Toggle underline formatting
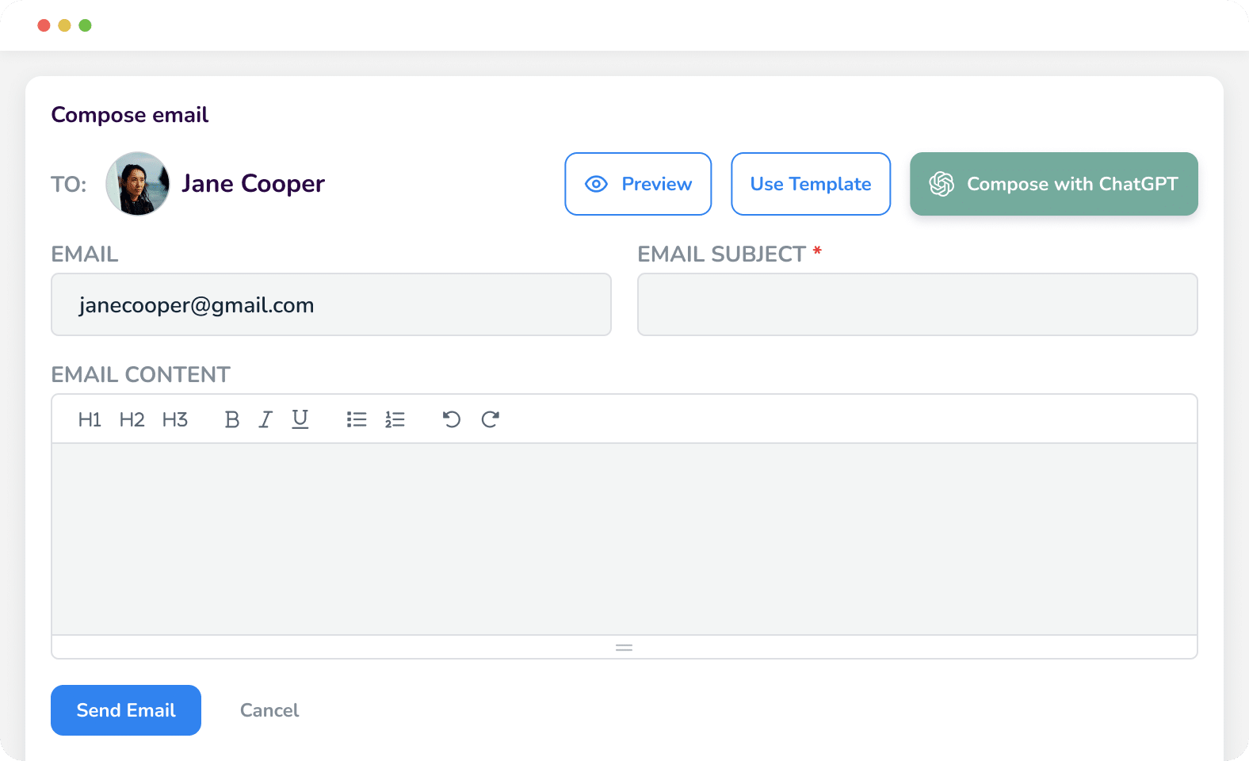 tap(300, 419)
